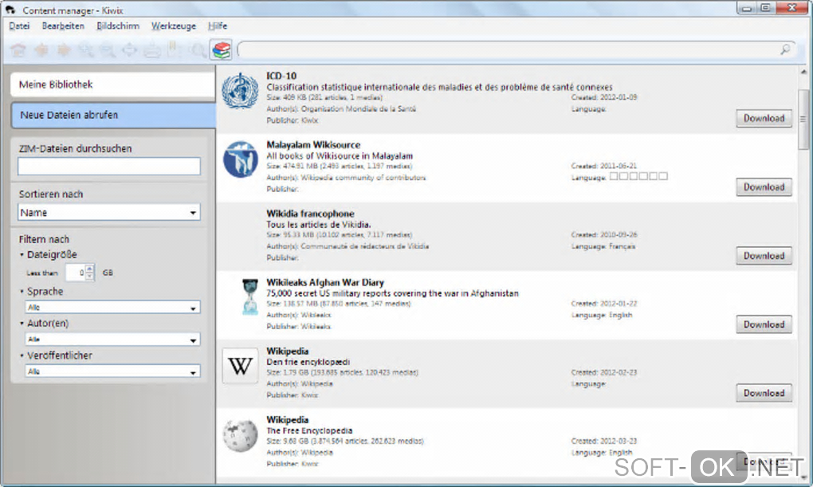Viewport: 813px width, 487px height.
Task: Download Wikidia francophone
Action: pyautogui.click(x=764, y=256)
